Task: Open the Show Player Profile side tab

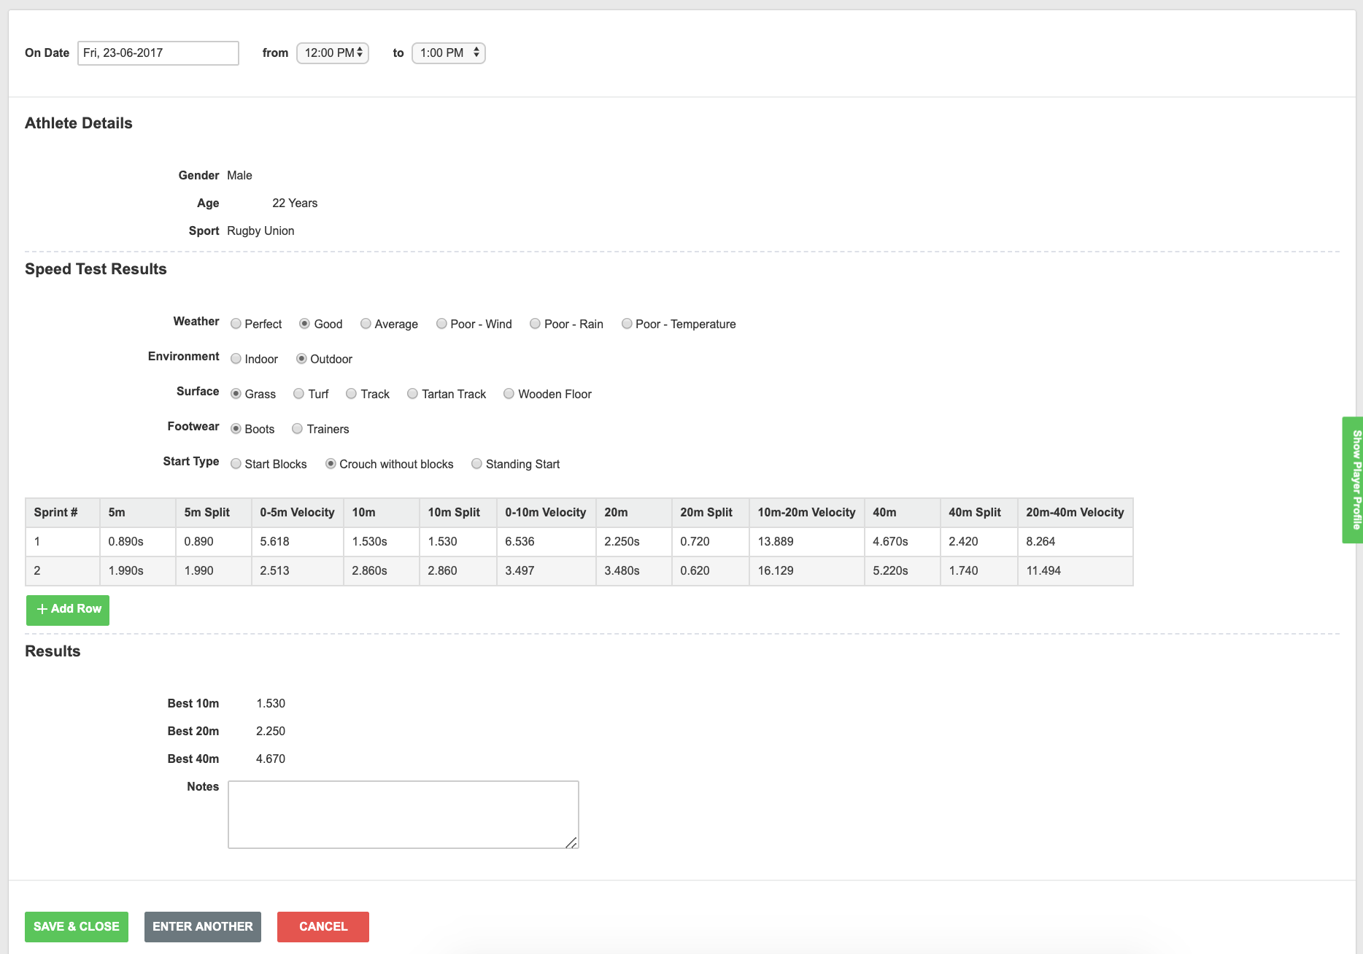Action: pos(1354,480)
